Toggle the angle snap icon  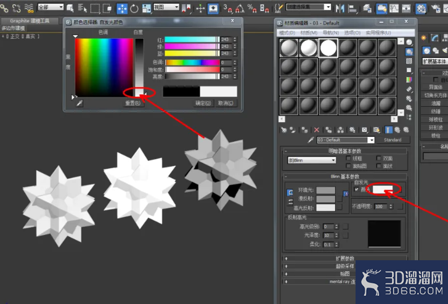(240, 9)
